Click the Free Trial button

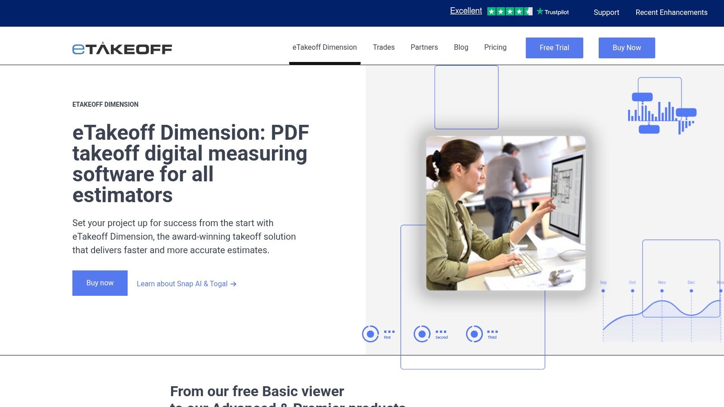(554, 48)
